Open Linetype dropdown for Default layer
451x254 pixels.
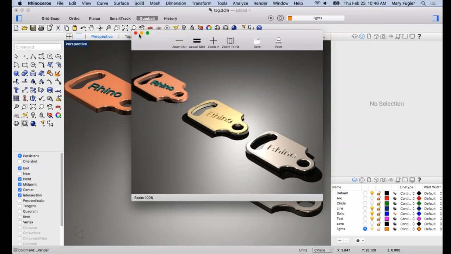point(408,193)
